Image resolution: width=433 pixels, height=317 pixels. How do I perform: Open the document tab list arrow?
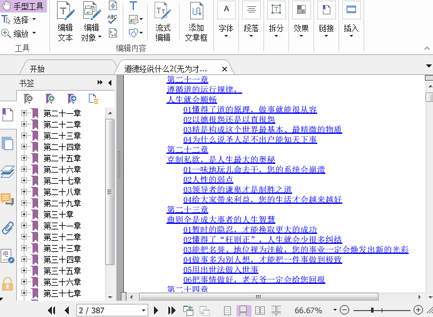click(429, 66)
